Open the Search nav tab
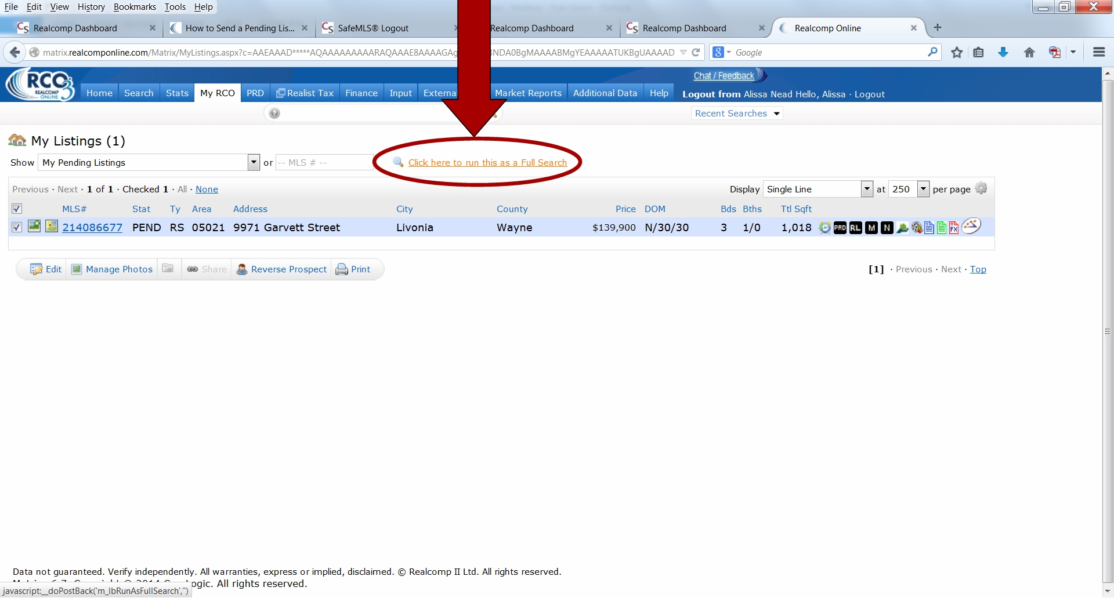Screen dimensions: 1114x598 [139, 93]
